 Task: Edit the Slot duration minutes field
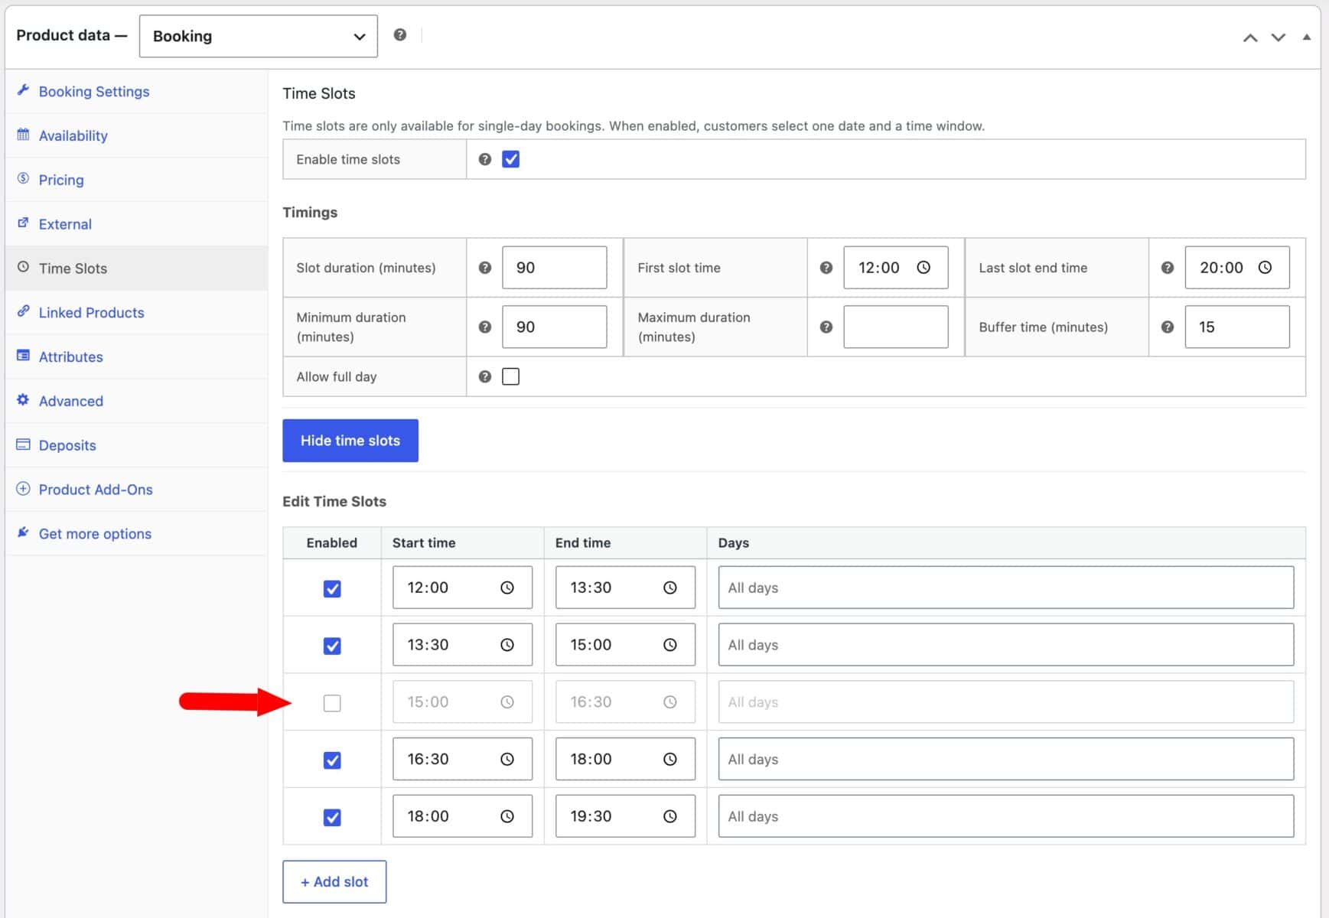(x=555, y=268)
